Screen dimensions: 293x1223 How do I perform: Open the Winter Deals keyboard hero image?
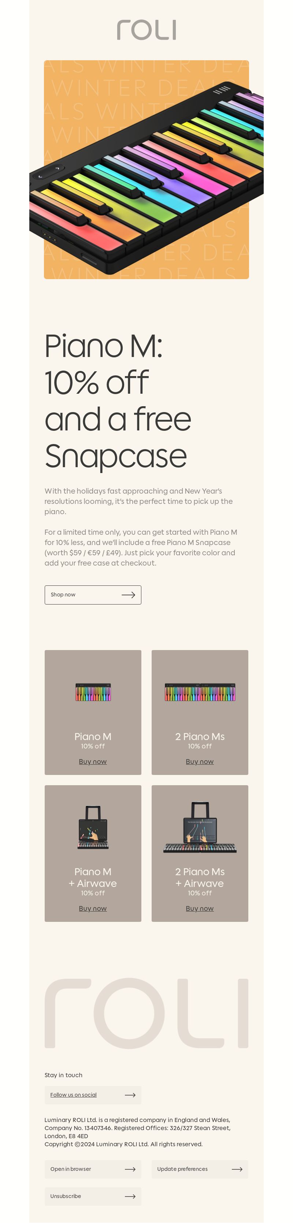pyautogui.click(x=146, y=169)
